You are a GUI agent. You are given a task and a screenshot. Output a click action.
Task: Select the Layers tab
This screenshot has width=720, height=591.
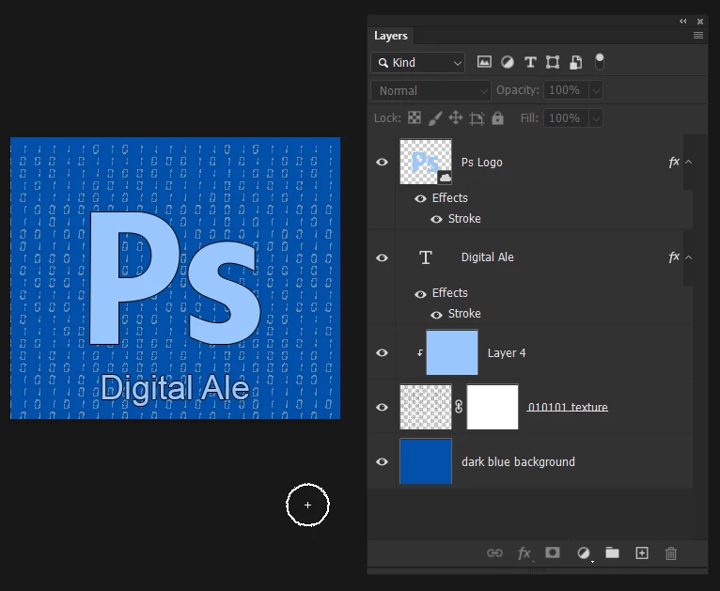(x=391, y=36)
